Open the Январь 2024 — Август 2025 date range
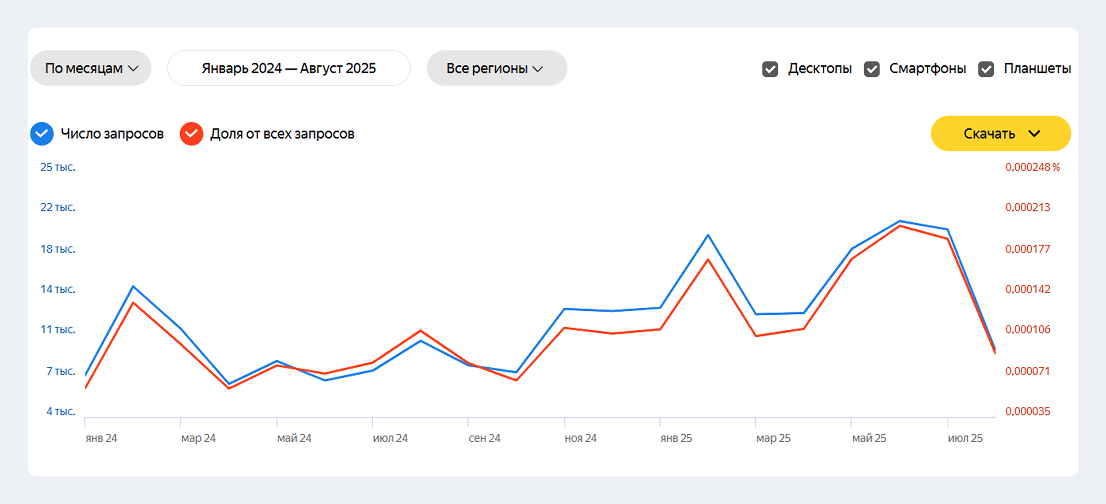Viewport: 1106px width, 504px height. (x=288, y=68)
